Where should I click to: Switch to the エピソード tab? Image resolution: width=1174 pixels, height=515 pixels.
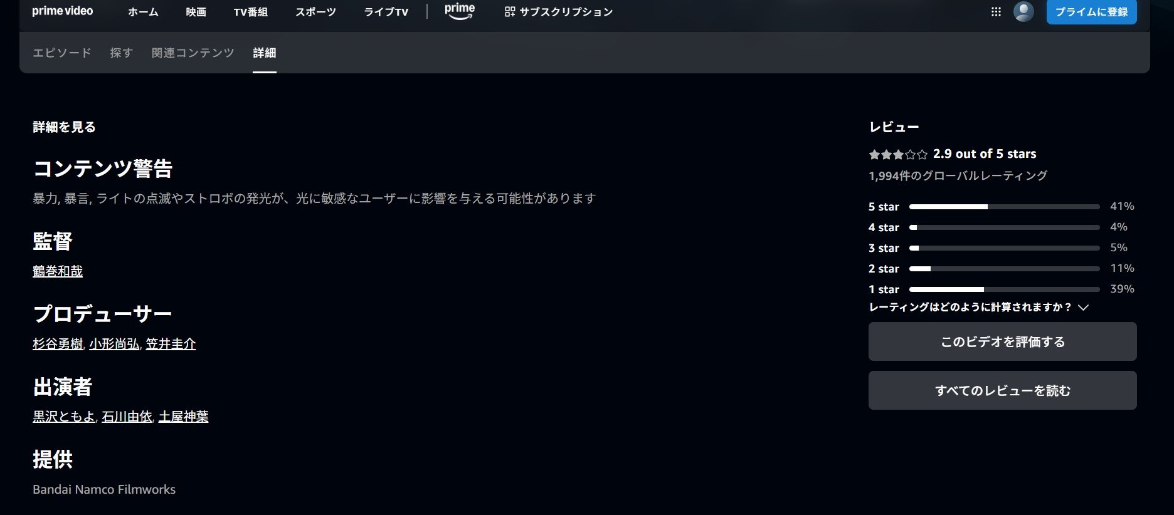[x=62, y=53]
